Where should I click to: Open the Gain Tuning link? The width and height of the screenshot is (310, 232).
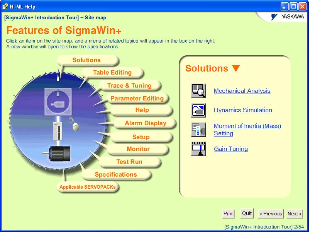click(231, 148)
